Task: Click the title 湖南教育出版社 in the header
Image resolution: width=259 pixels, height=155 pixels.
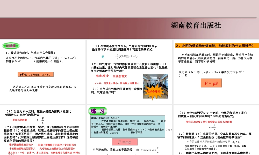Action: [196, 25]
